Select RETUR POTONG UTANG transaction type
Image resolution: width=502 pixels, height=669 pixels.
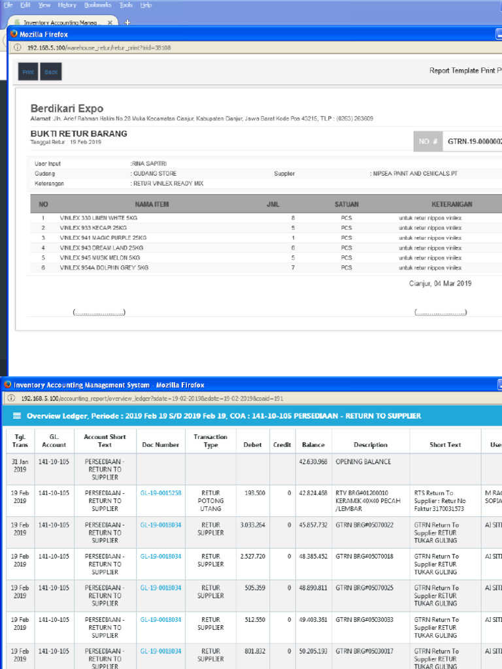(x=210, y=501)
